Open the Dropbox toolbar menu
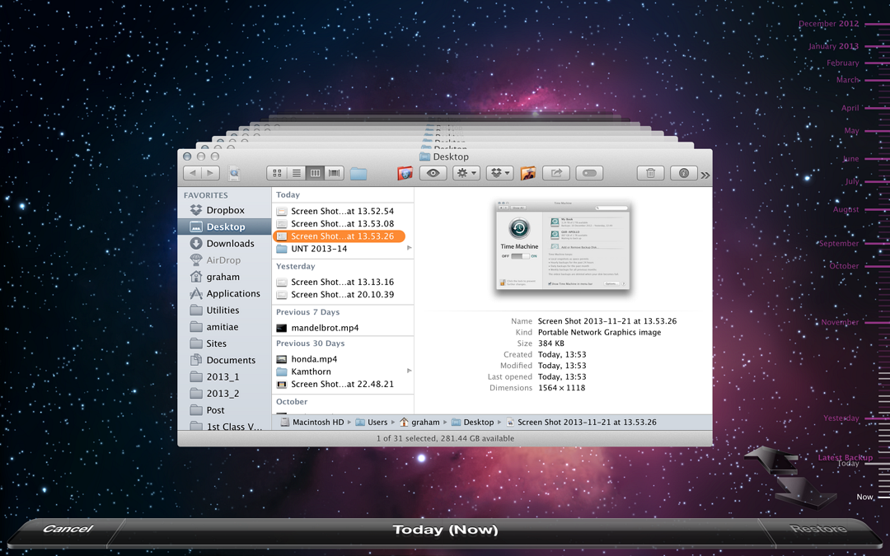The image size is (890, 556). (x=500, y=173)
